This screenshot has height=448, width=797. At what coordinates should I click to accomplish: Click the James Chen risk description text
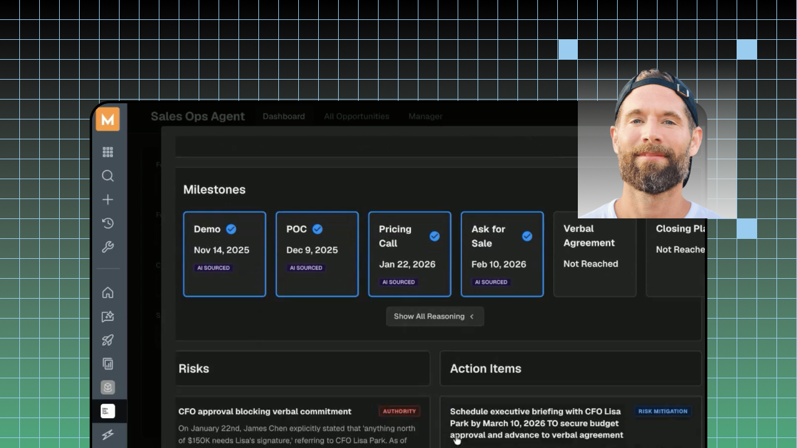(297, 434)
